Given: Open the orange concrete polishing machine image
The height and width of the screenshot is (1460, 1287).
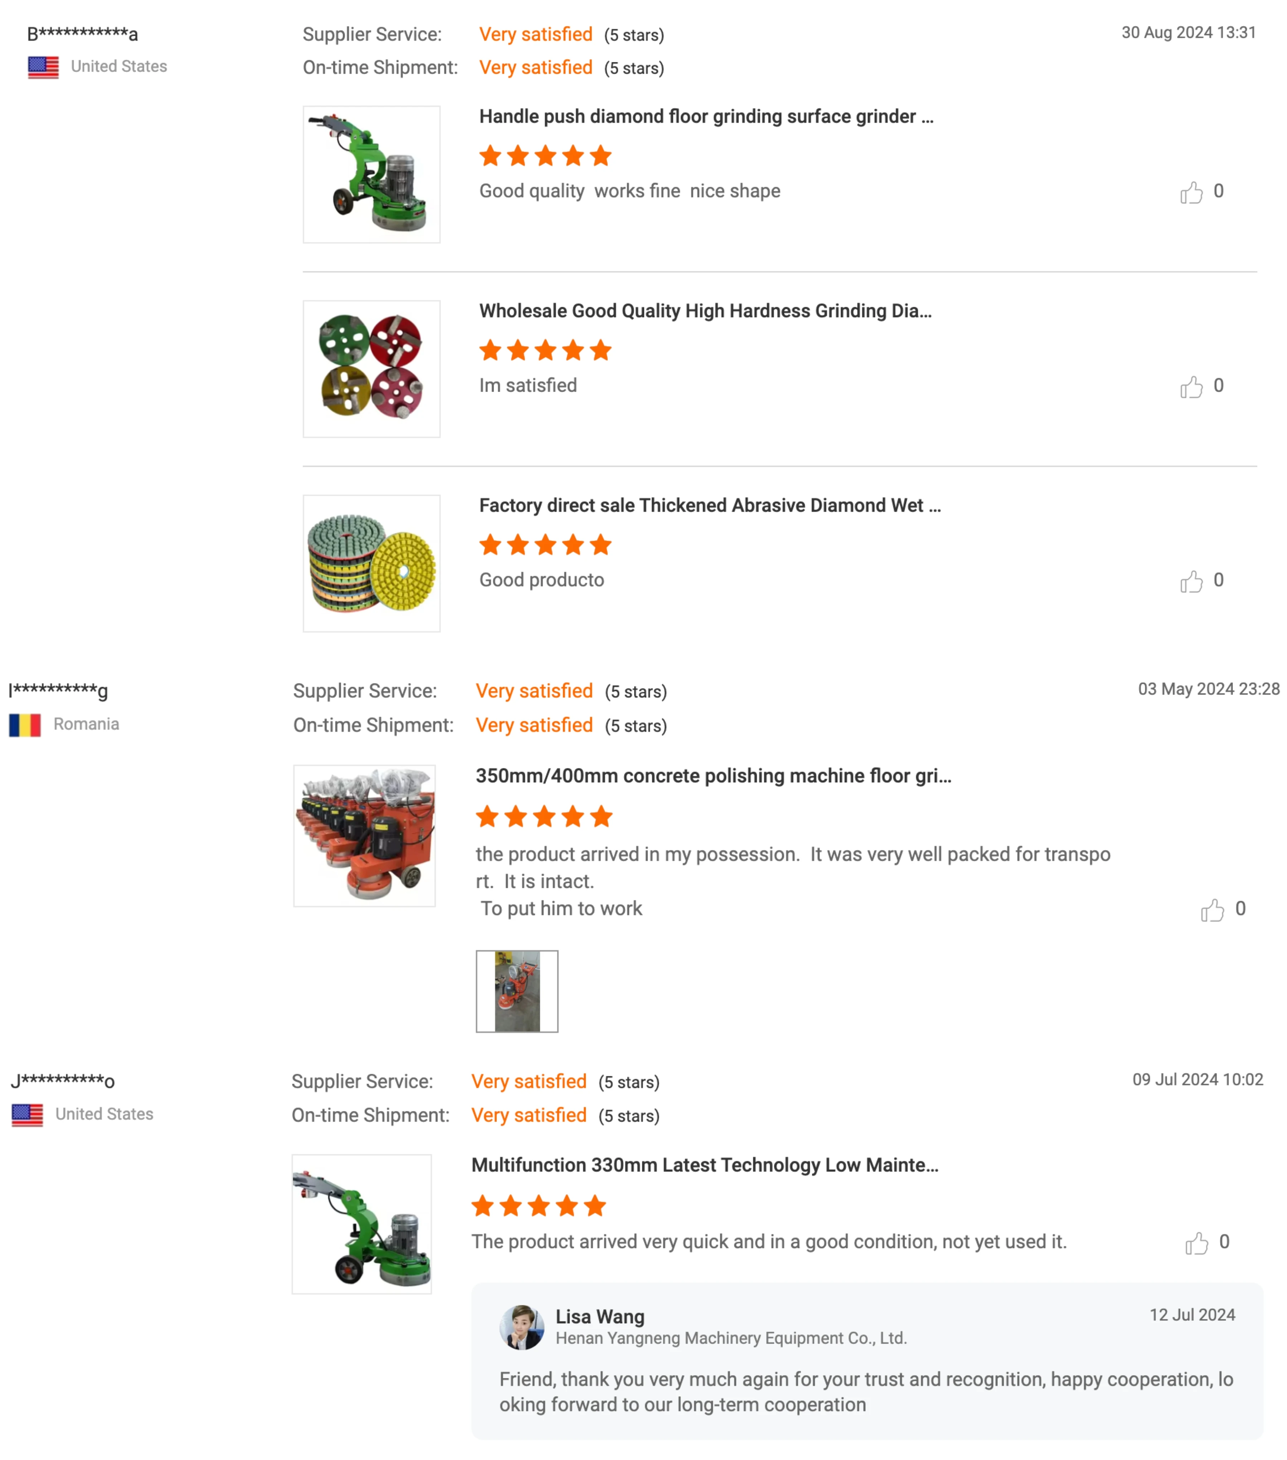Looking at the screenshot, I should click(364, 836).
